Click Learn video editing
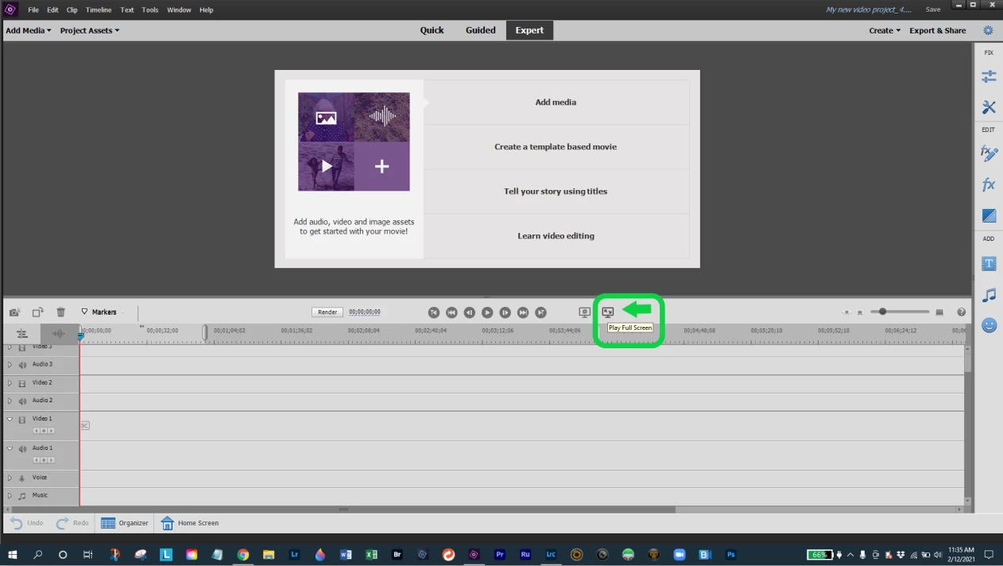Screen dimensions: 1003x566 [x=556, y=236]
